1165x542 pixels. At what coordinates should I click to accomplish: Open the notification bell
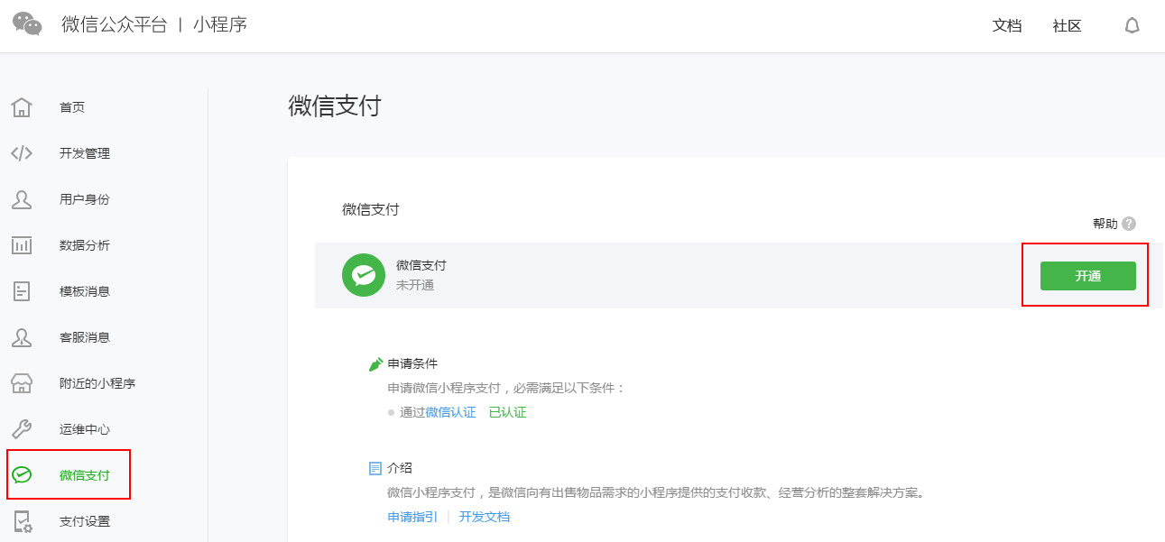(1133, 25)
